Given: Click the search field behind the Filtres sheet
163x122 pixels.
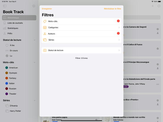Looking at the screenshot, I should pyautogui.click(x=142, y=17).
